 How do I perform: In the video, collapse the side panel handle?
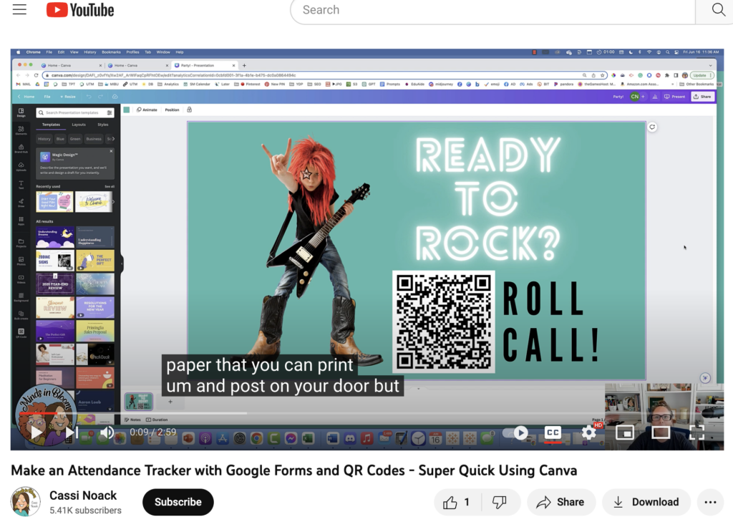click(x=122, y=263)
